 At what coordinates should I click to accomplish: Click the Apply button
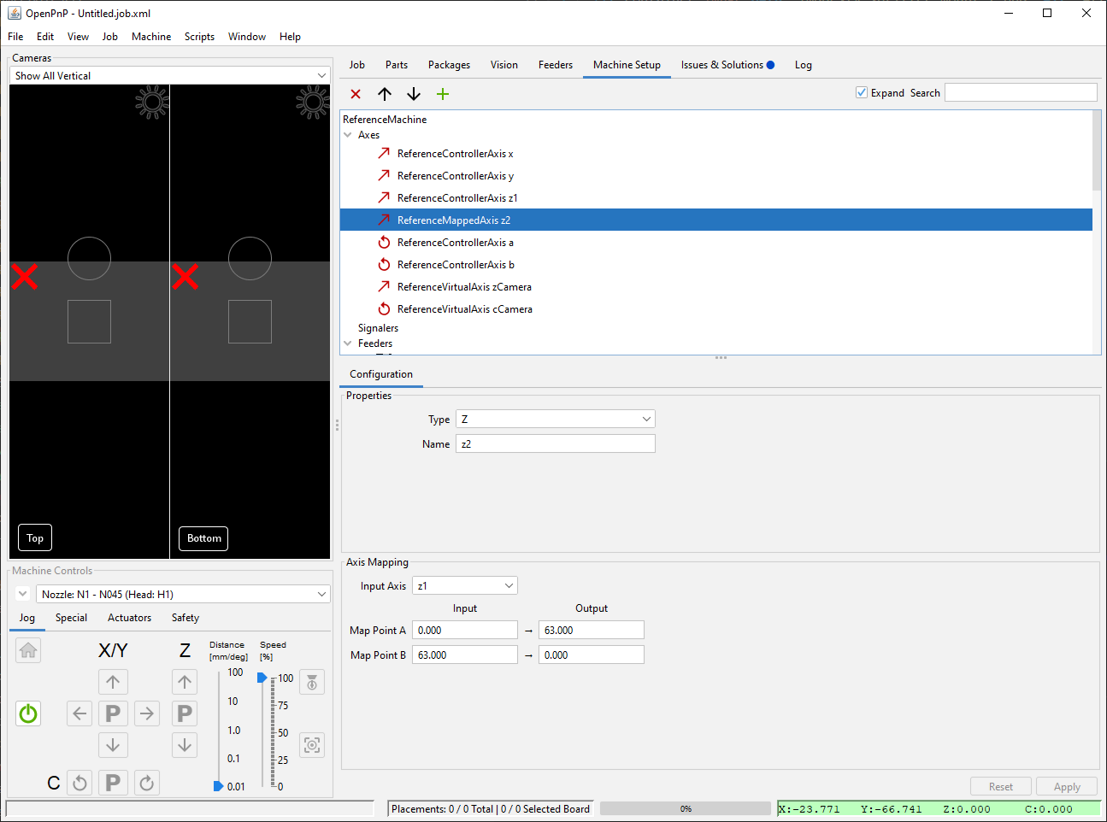(1067, 787)
